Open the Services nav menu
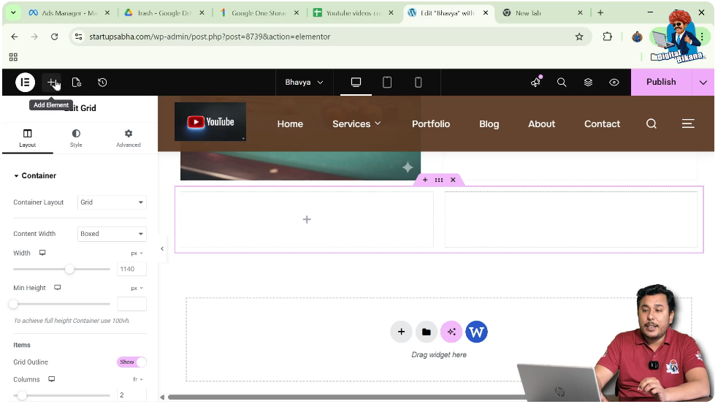 point(356,124)
